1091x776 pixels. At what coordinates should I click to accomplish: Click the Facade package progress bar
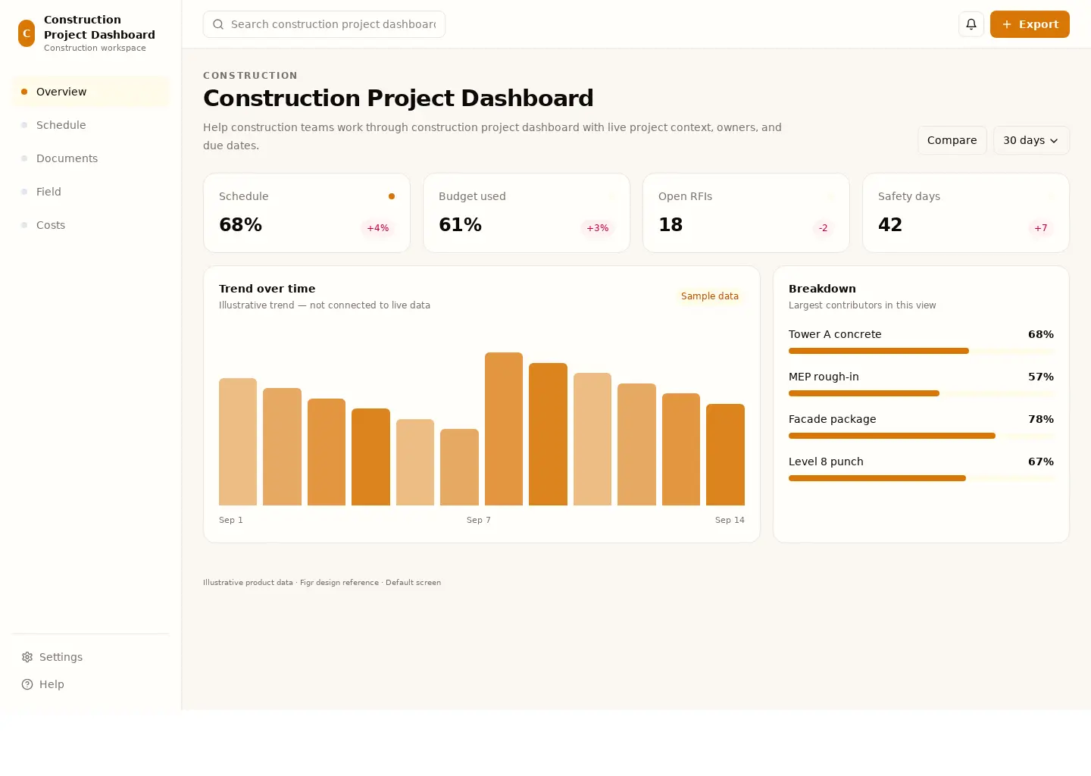[x=921, y=436]
